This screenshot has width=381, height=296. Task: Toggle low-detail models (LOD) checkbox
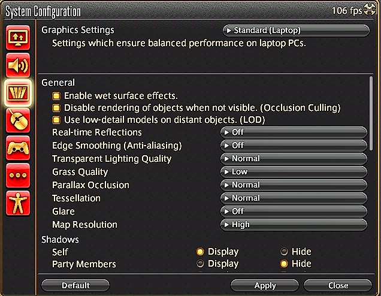coord(56,120)
